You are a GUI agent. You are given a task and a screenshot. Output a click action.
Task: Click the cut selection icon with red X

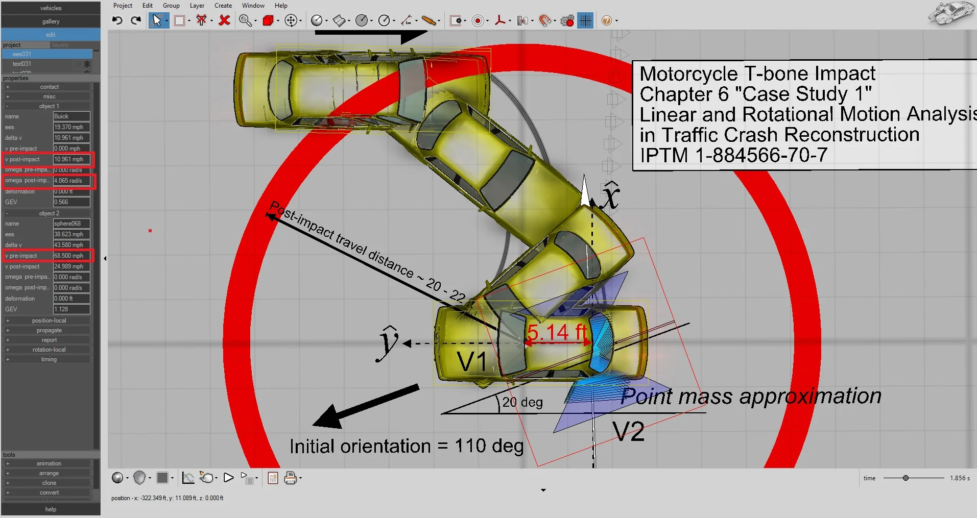202,20
